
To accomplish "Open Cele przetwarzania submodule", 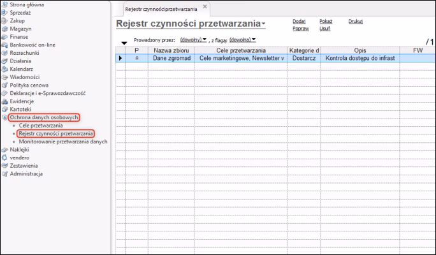I will tap(41, 126).
